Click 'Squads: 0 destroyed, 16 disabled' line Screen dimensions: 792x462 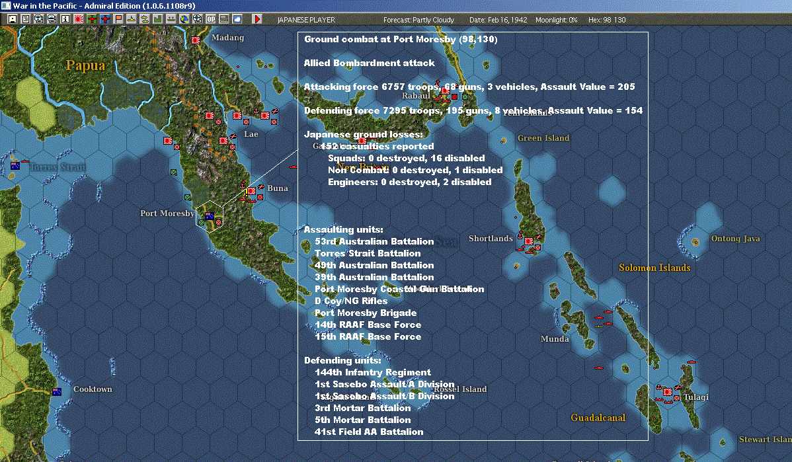pos(407,159)
